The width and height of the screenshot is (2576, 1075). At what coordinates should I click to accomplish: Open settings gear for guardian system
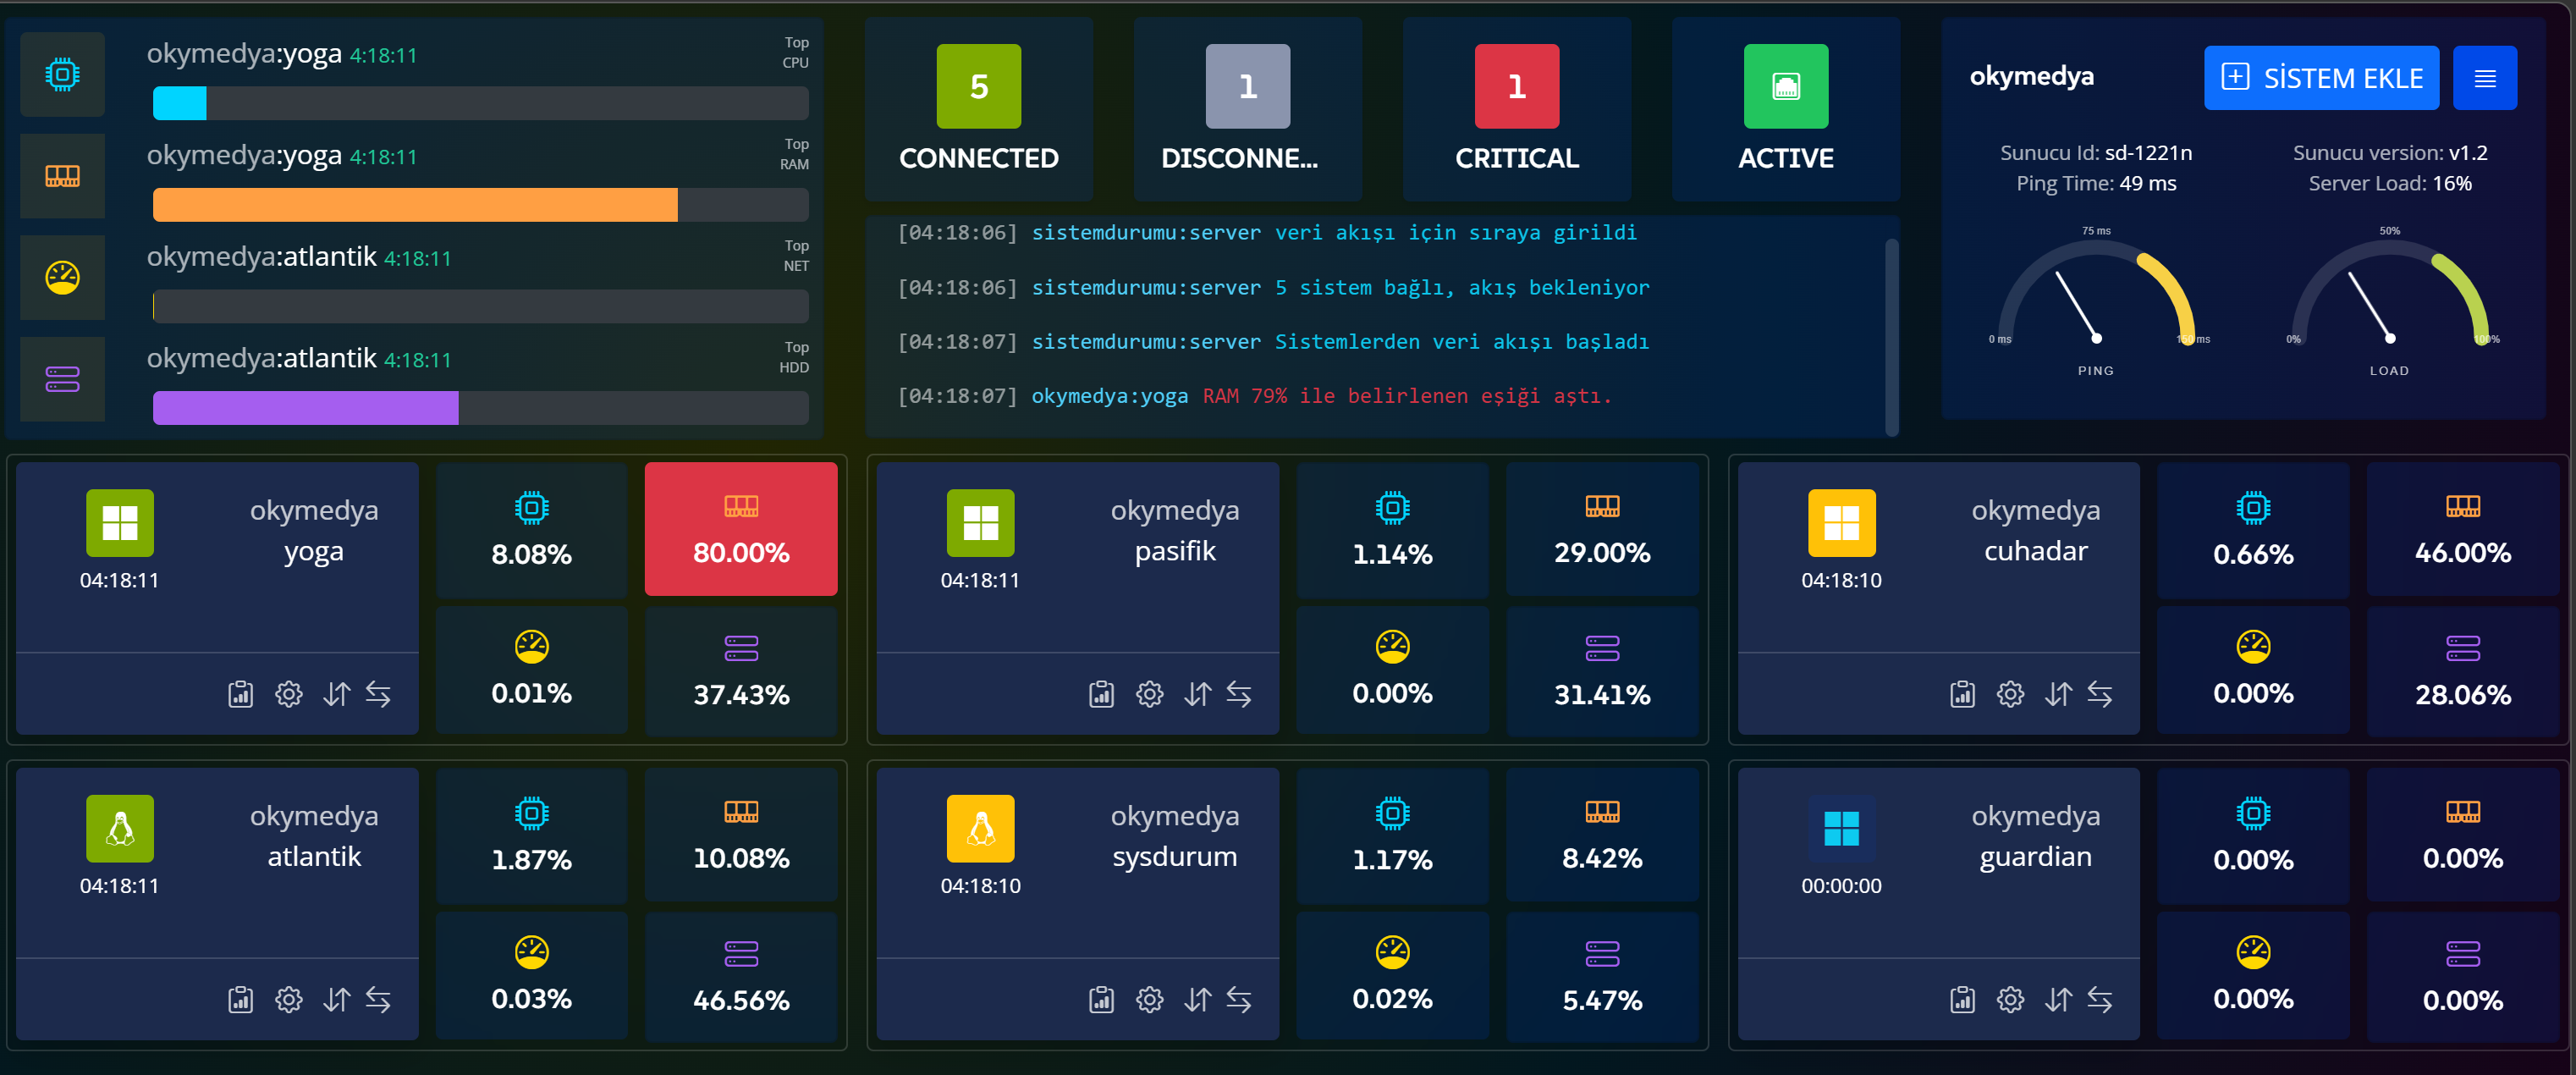(x=2010, y=999)
